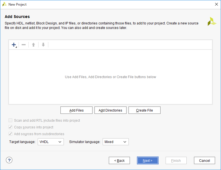Open help with the question mark icon
221x170 pixels.
click(x=9, y=160)
